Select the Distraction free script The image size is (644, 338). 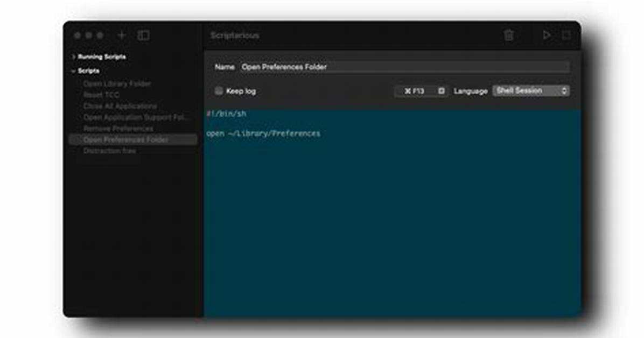(x=110, y=151)
